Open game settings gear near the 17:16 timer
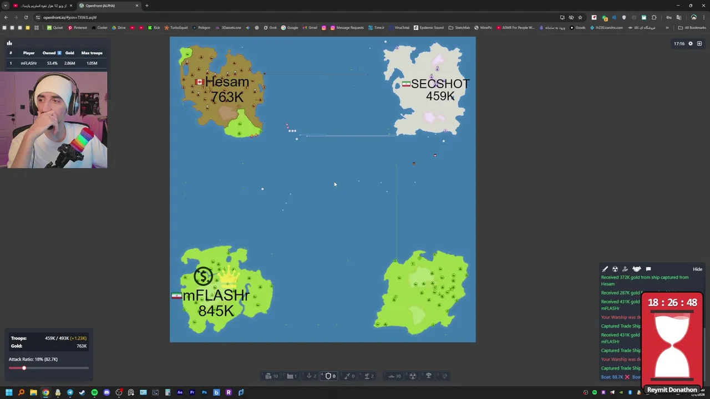The height and width of the screenshot is (399, 710). [x=691, y=43]
